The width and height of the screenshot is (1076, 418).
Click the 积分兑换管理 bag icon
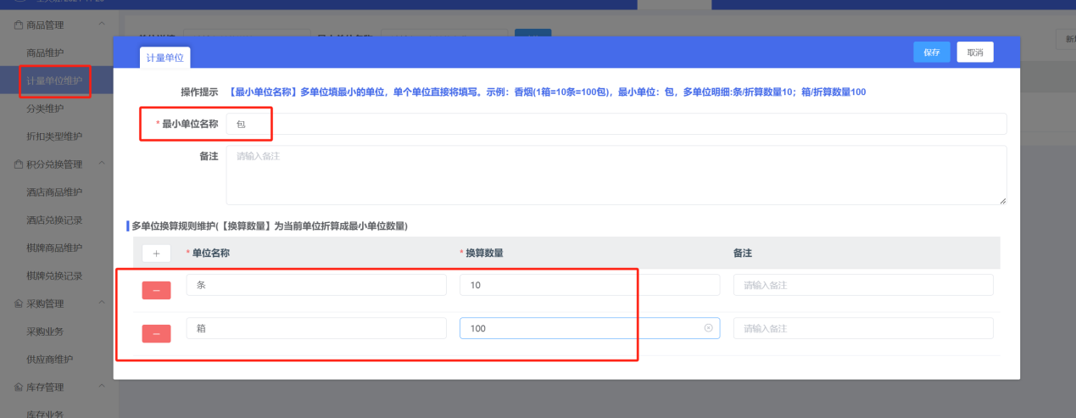coord(18,164)
